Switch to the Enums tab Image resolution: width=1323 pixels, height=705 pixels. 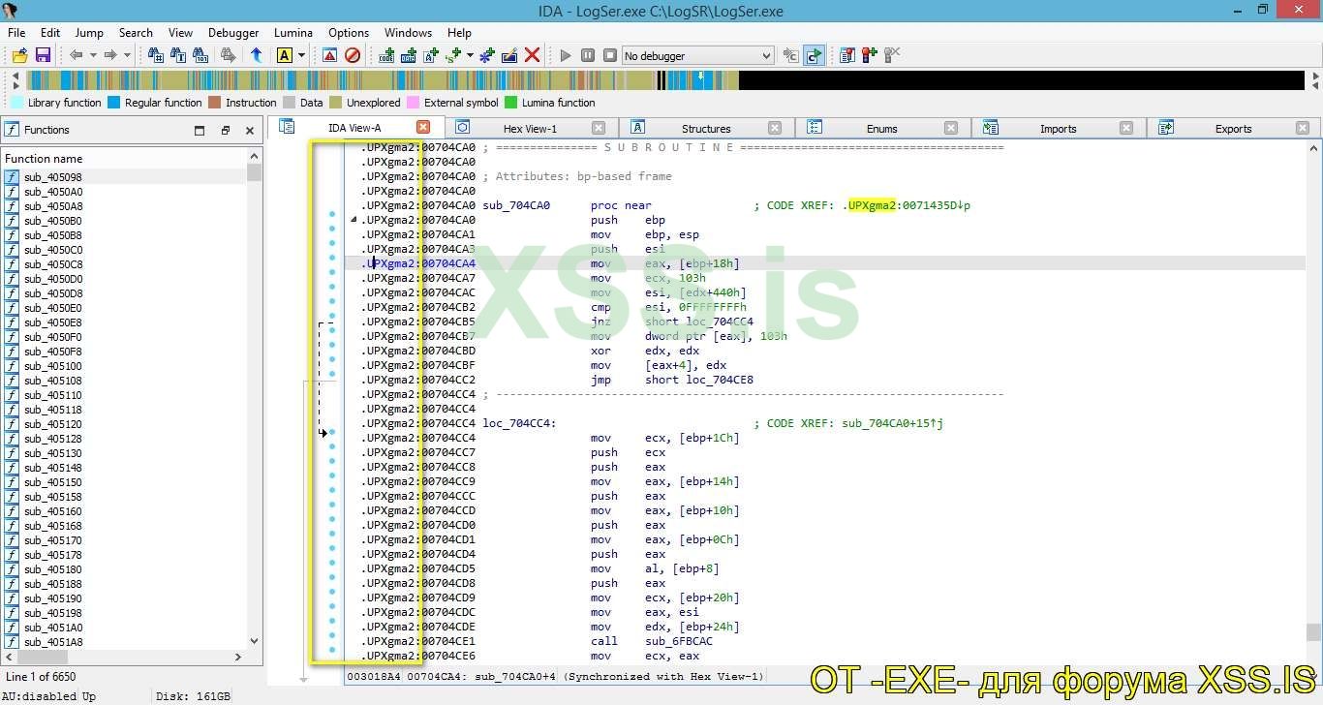[x=881, y=128]
